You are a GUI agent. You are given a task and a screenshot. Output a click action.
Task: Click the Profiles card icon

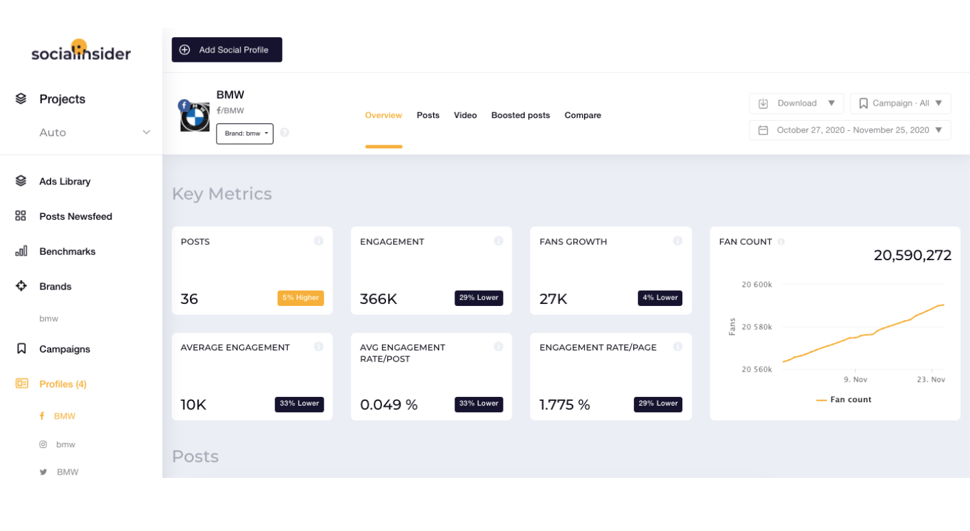point(21,384)
